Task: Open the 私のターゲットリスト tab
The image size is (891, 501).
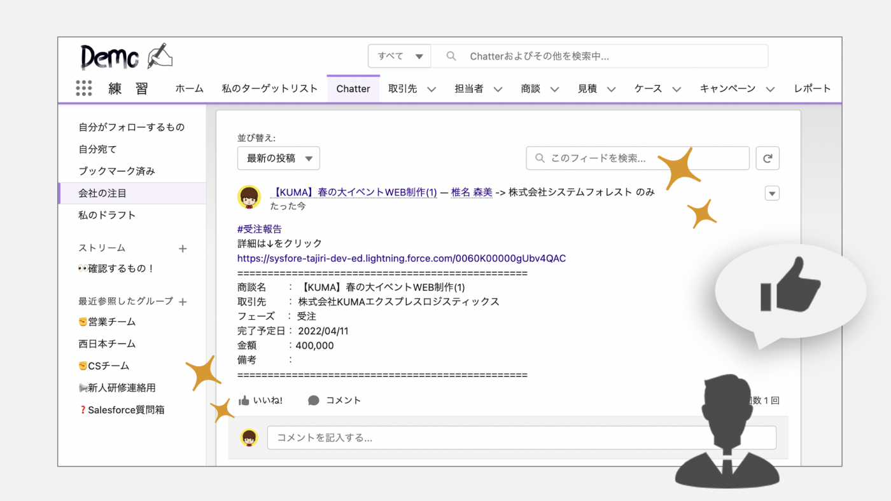Action: (x=270, y=89)
